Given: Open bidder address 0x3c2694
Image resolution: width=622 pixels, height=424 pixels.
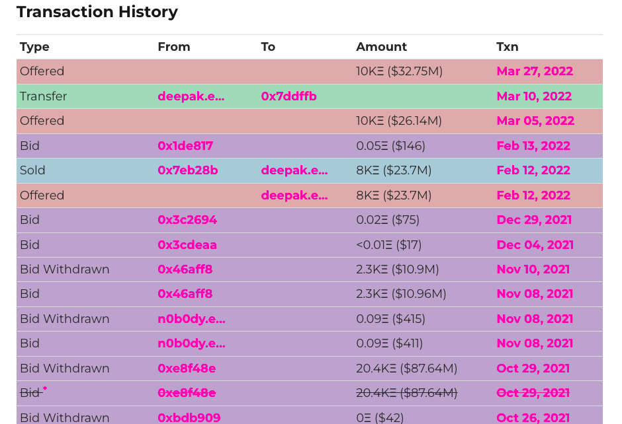Looking at the screenshot, I should click(187, 220).
